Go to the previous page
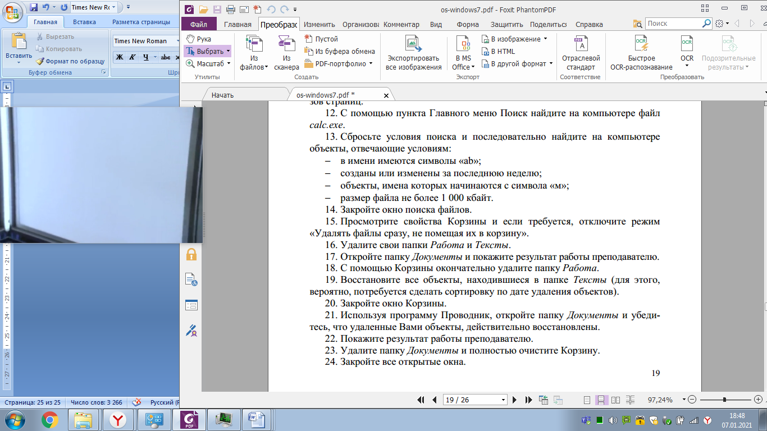This screenshot has width=767, height=431. click(434, 400)
